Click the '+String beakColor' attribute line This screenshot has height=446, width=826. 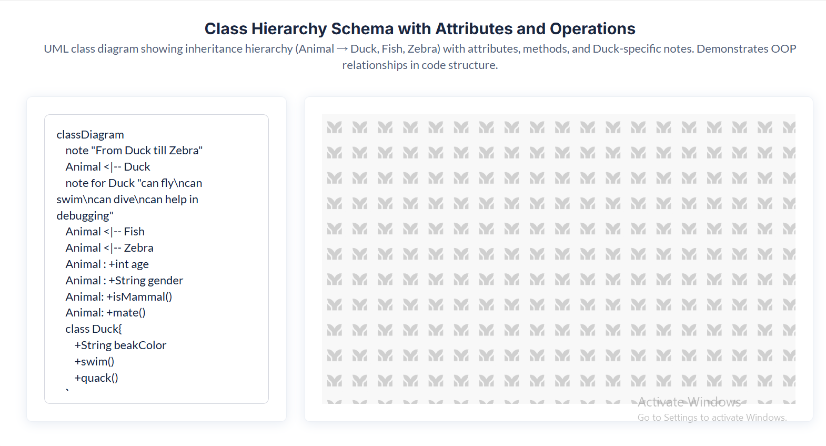[120, 345]
